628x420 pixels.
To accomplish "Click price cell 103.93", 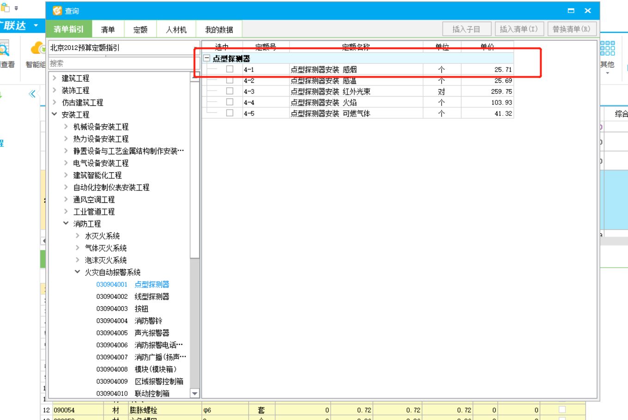I will (487, 102).
